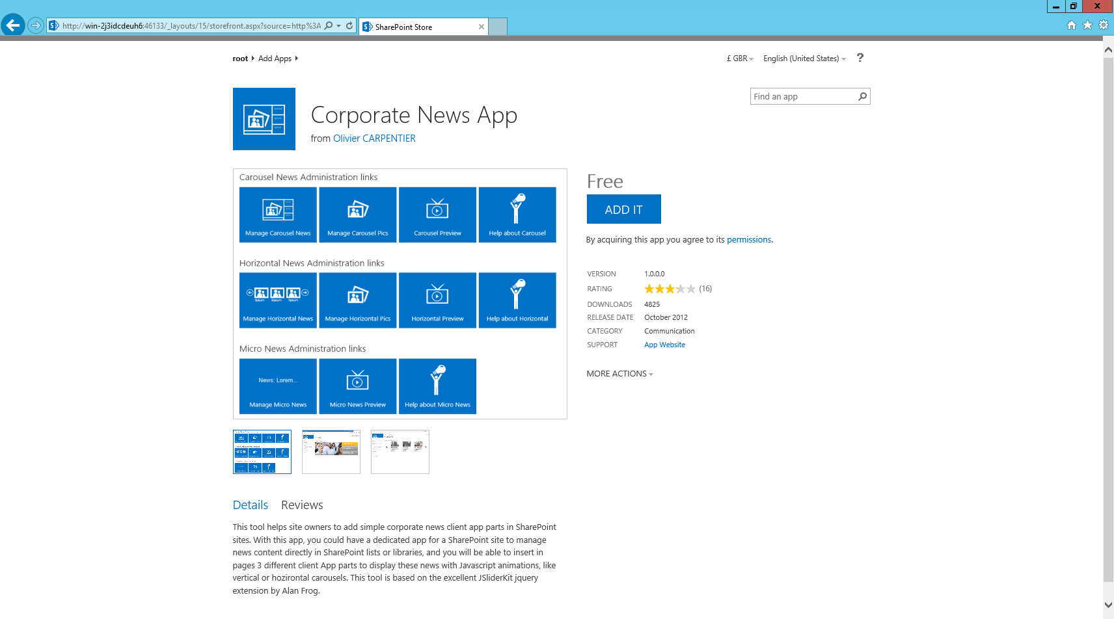Image resolution: width=1114 pixels, height=619 pixels.
Task: Expand the MORE ACTIONS menu
Action: (x=619, y=374)
